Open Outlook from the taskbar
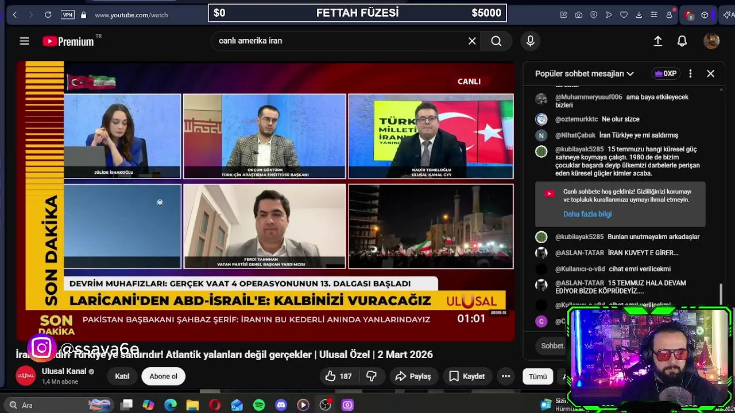Screen dimensions: 735x413 tap(237, 405)
